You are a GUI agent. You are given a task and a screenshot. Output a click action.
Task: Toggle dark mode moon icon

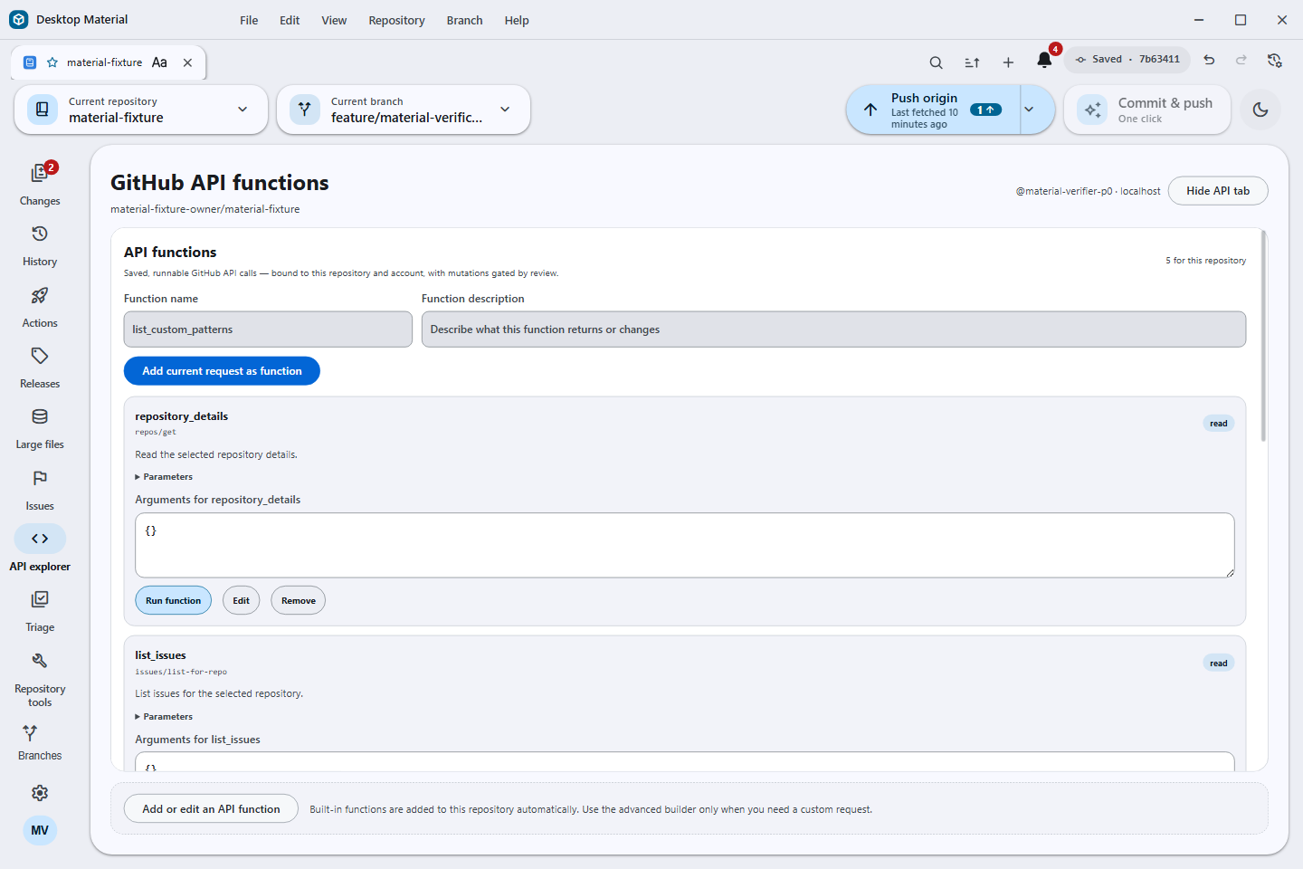coord(1260,110)
